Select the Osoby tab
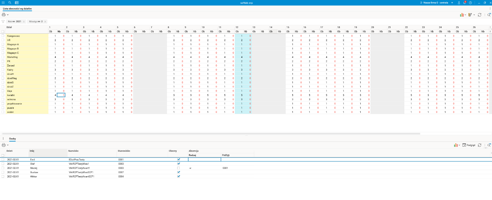Screen dimensions: 492x200 tap(12, 139)
